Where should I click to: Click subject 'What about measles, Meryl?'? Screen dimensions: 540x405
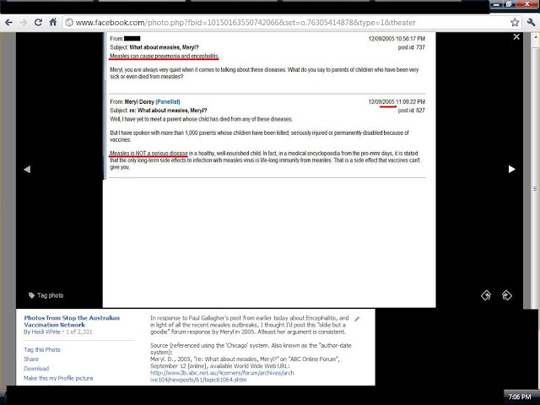click(x=164, y=47)
